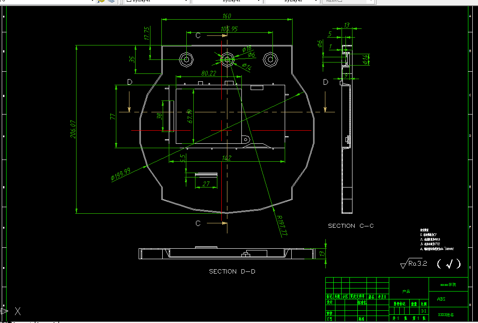
Task: Click the 27 dimension text
Action: click(x=206, y=184)
